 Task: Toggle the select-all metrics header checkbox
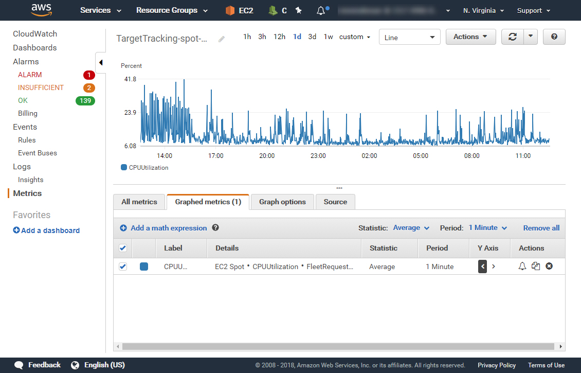coord(123,248)
